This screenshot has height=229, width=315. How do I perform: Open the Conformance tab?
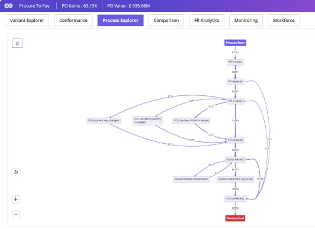coord(73,20)
